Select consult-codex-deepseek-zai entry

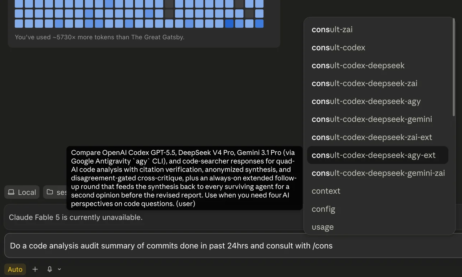pyautogui.click(x=378, y=83)
